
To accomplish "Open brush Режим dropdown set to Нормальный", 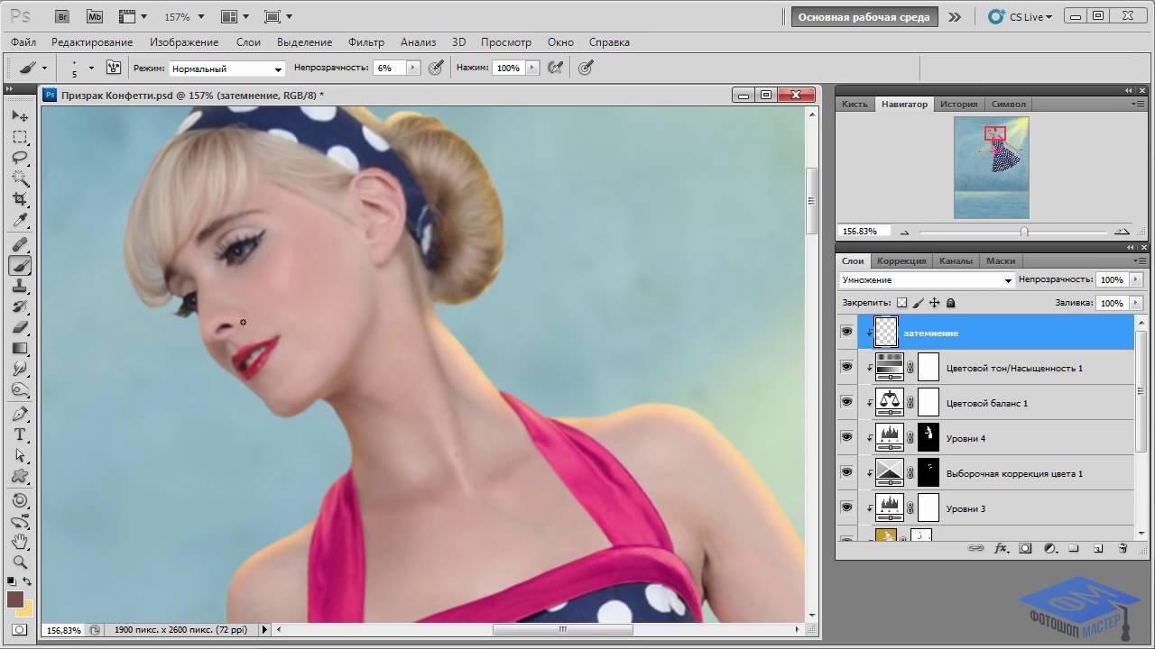I will [227, 69].
